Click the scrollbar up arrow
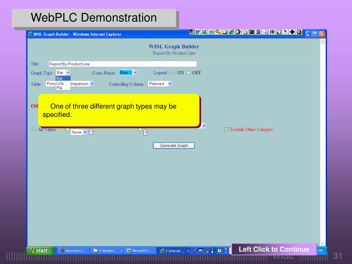Viewport: 352px width, 264px height. click(x=322, y=41)
